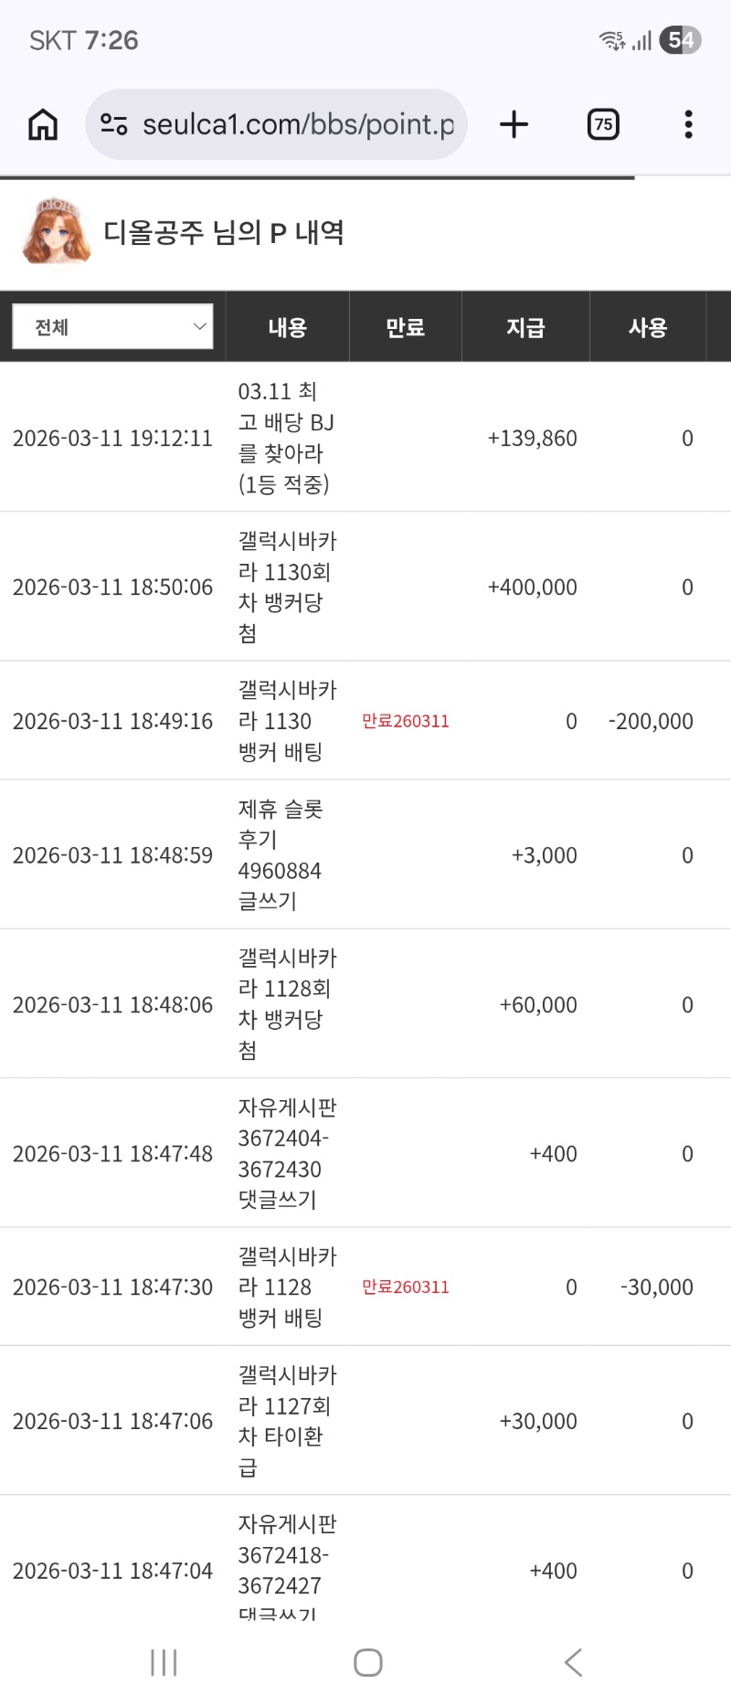The height and width of the screenshot is (1706, 731).
Task: Tap the Android home navigation button
Action: point(367,1662)
